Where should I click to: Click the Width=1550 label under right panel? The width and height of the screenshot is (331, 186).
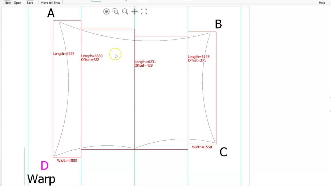tap(202, 147)
